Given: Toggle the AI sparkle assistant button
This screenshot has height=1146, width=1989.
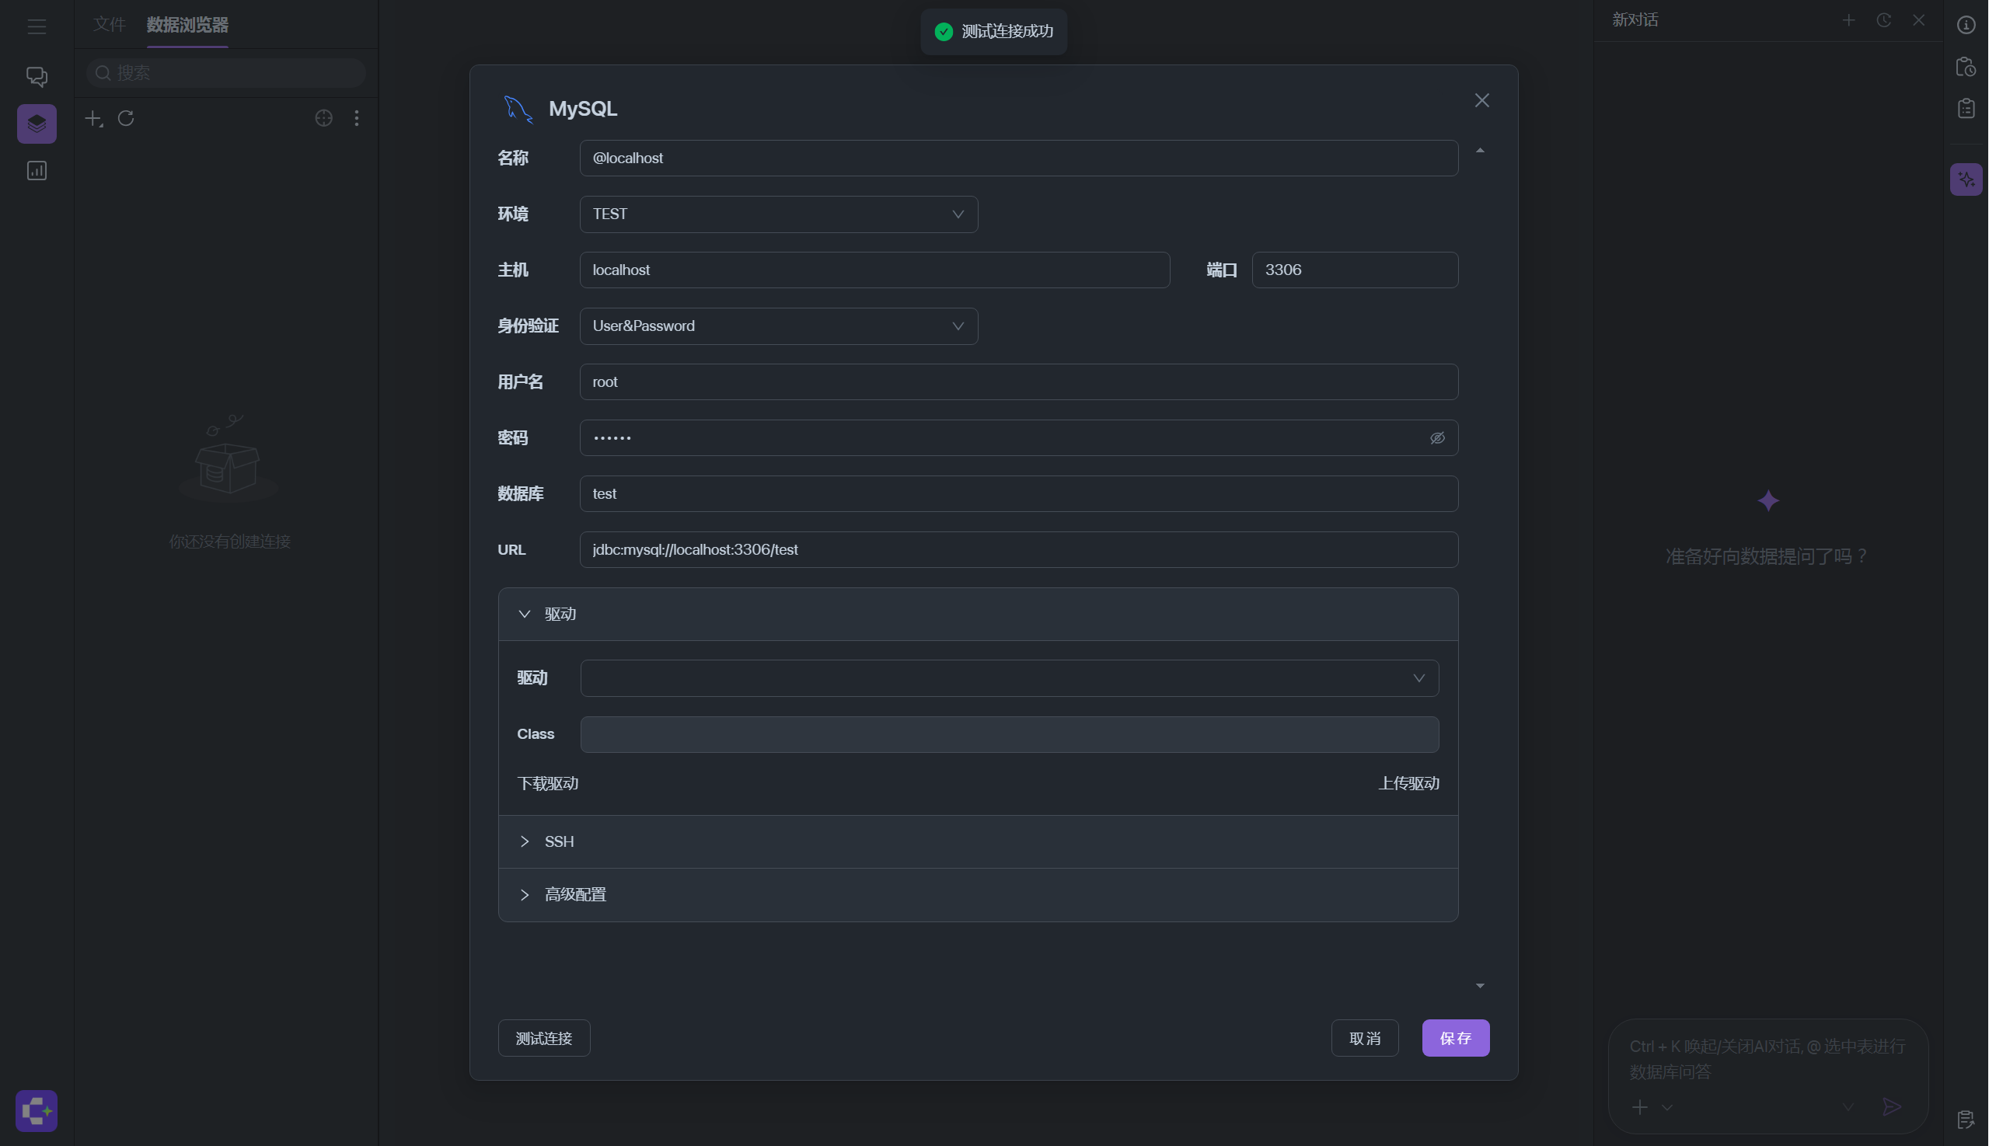Looking at the screenshot, I should [1966, 179].
